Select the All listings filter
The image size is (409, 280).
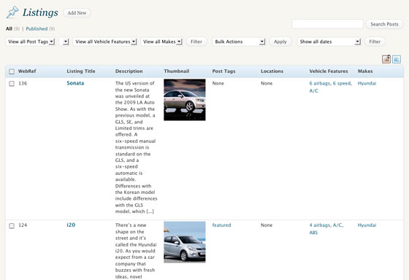pos(9,28)
